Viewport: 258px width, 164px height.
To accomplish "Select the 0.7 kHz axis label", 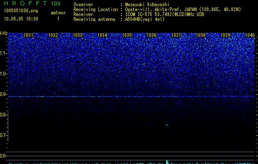I will (x=3, y=135).
